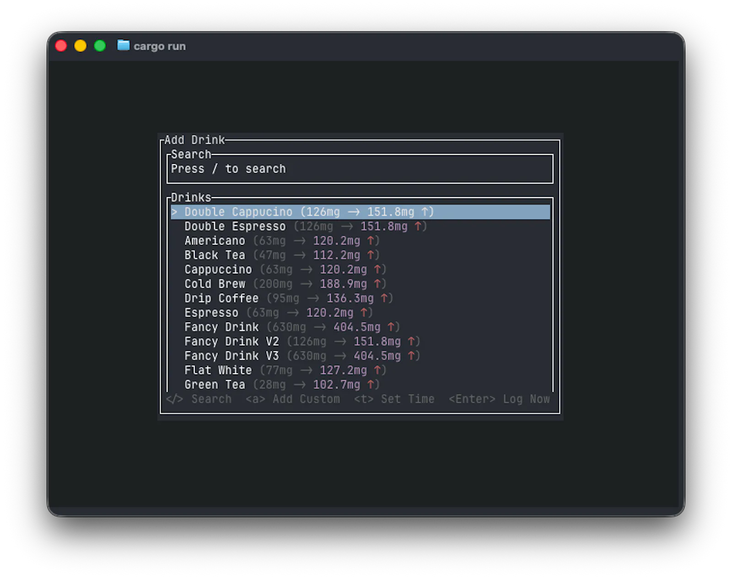This screenshot has width=732, height=579.
Task: Choose Fancy Drink V2 entry
Action: click(x=360, y=341)
